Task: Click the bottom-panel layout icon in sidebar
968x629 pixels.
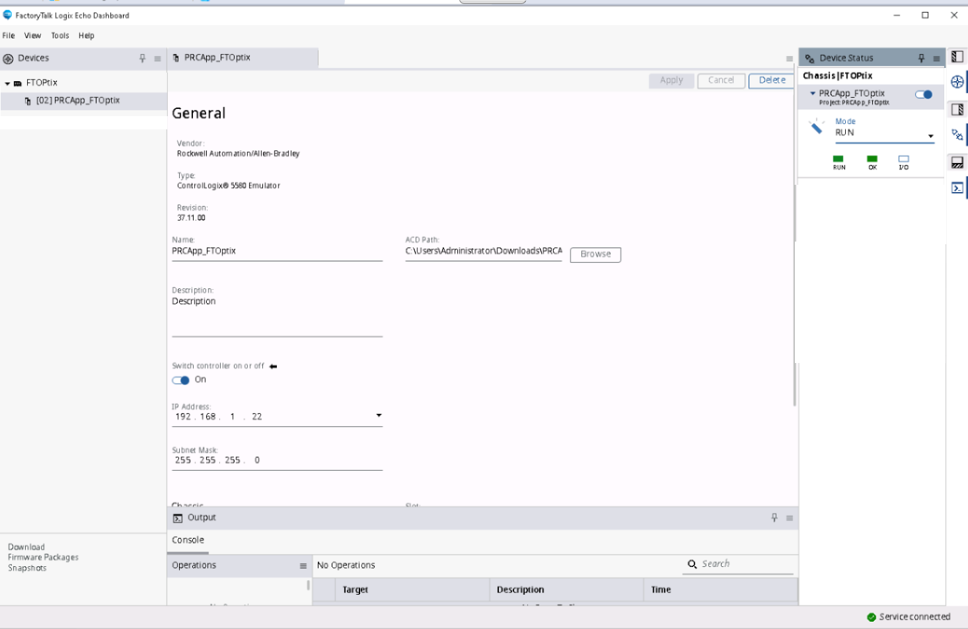Action: coord(957,162)
